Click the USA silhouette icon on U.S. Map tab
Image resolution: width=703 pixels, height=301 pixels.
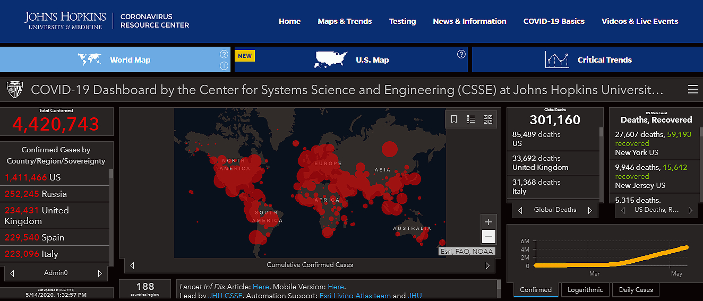pos(331,59)
